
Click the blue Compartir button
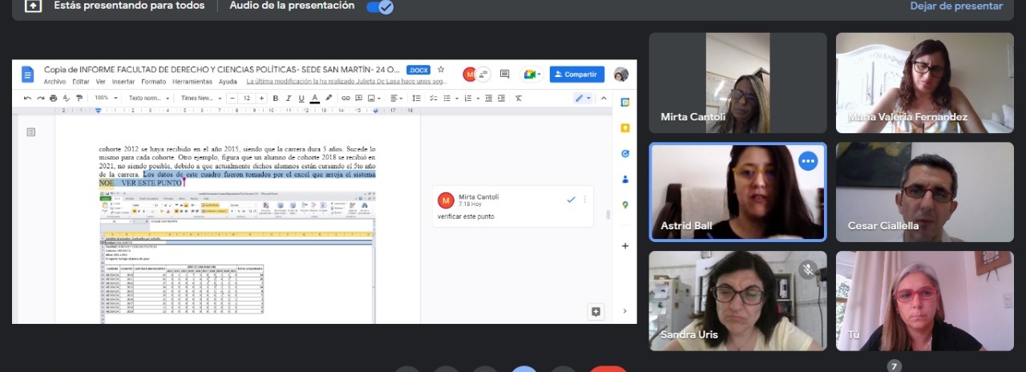576,75
